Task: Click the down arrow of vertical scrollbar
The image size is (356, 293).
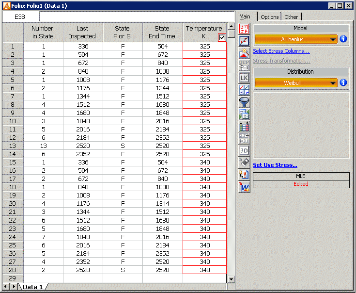Action: tap(231, 279)
